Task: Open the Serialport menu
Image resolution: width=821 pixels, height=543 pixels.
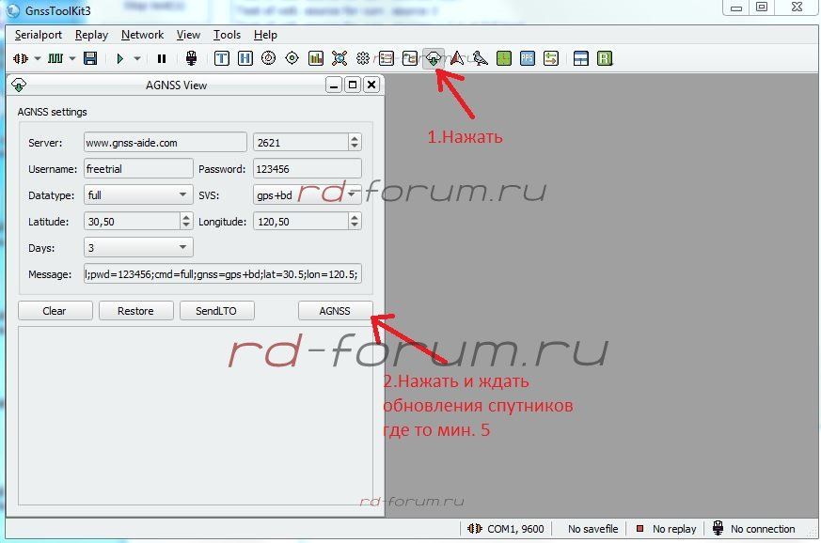Action: [x=39, y=35]
